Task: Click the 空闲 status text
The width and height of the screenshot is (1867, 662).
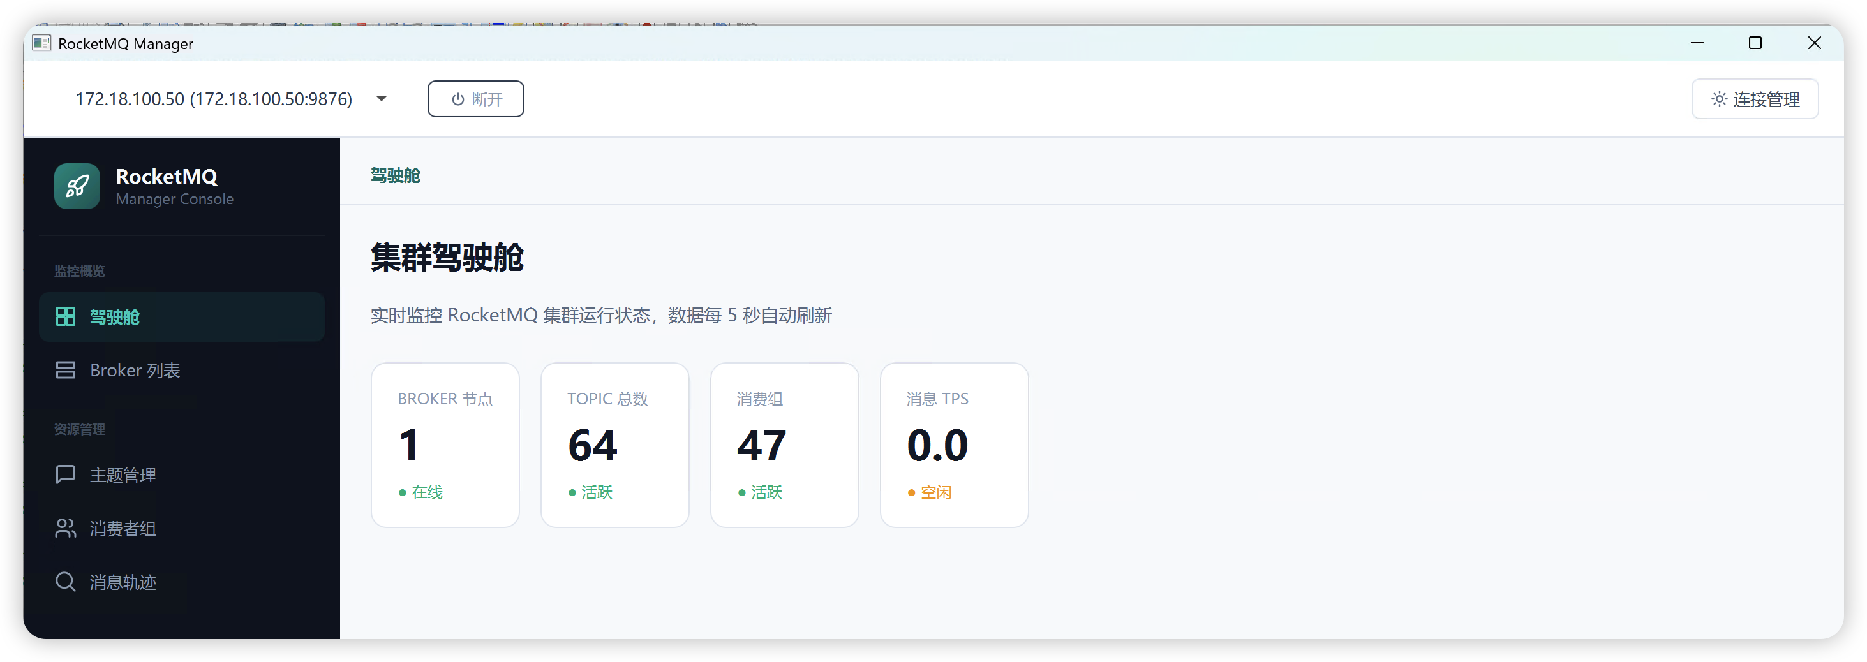Action: 935,492
